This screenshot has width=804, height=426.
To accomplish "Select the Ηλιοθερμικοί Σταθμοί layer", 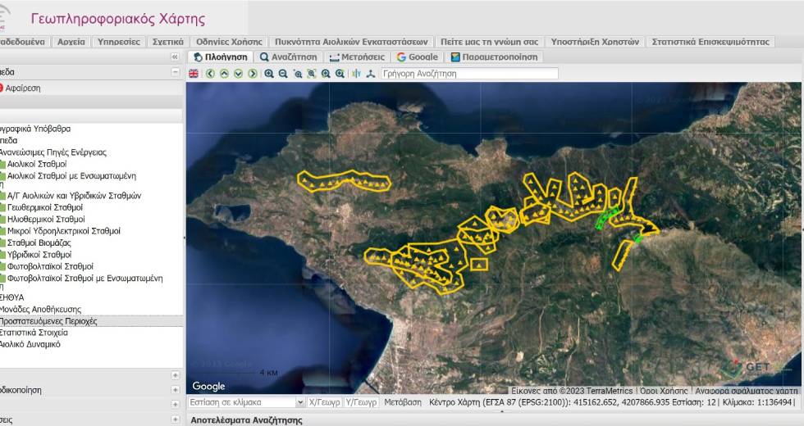I will coord(46,220).
